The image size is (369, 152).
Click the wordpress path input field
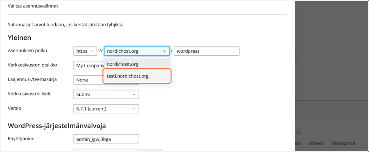207,51
